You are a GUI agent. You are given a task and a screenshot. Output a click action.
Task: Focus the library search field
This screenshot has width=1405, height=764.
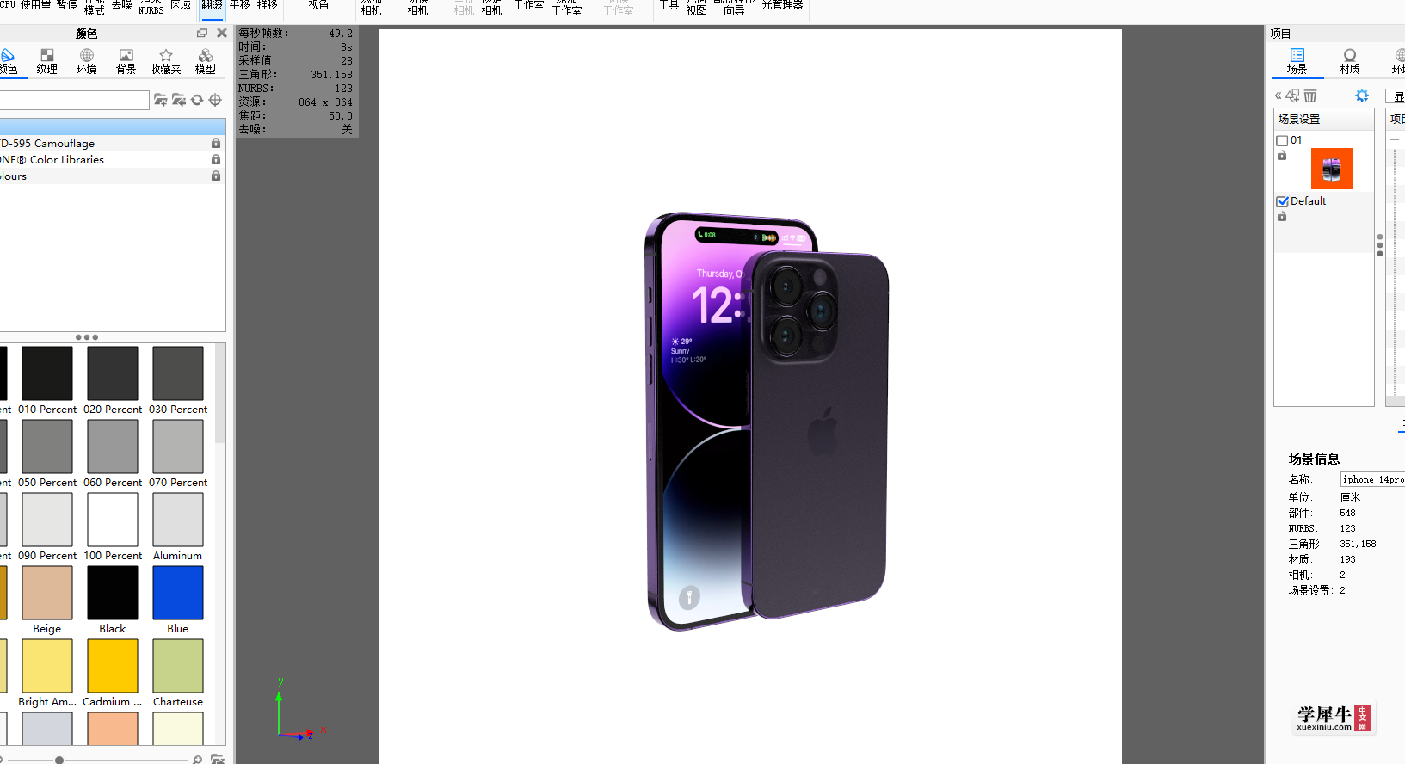point(74,100)
